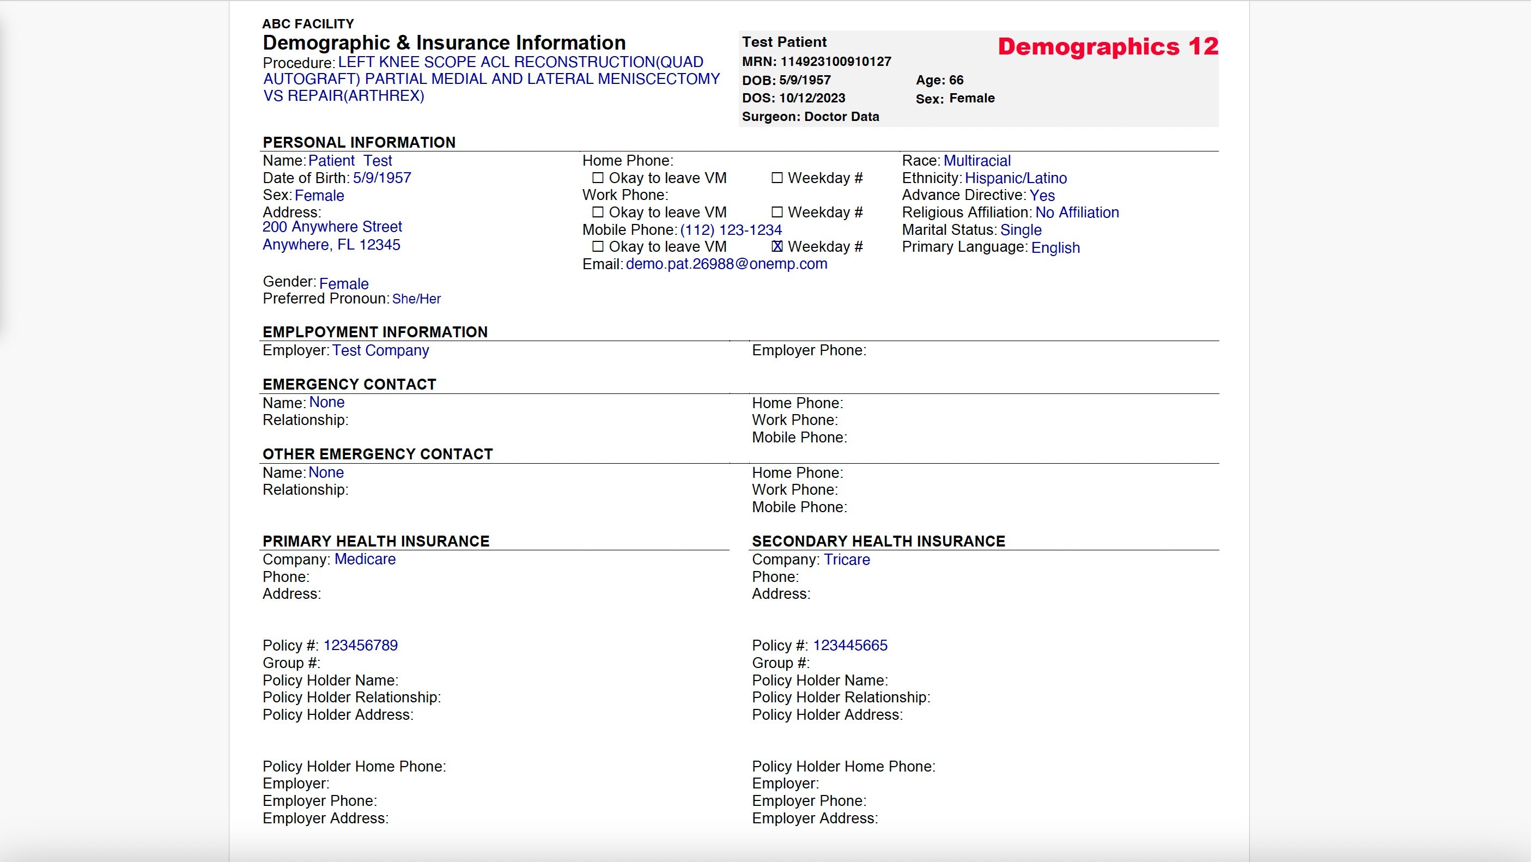Click 'Sex: Female' in the header box

point(955,98)
